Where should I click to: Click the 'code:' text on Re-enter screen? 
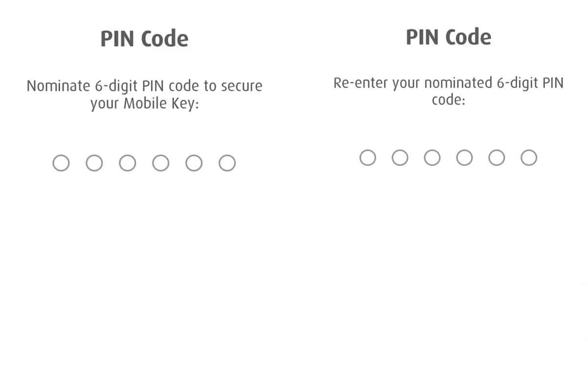coord(448,100)
